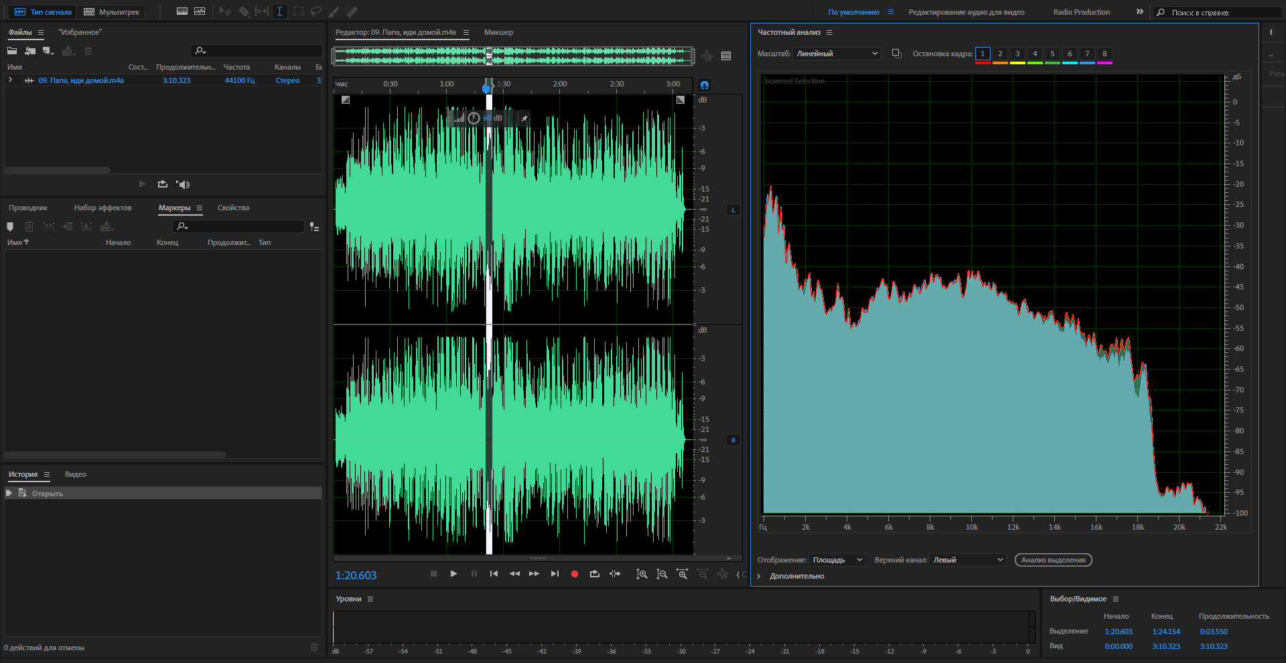The image size is (1286, 663).
Task: Toggle the left channel L button
Action: (x=733, y=210)
